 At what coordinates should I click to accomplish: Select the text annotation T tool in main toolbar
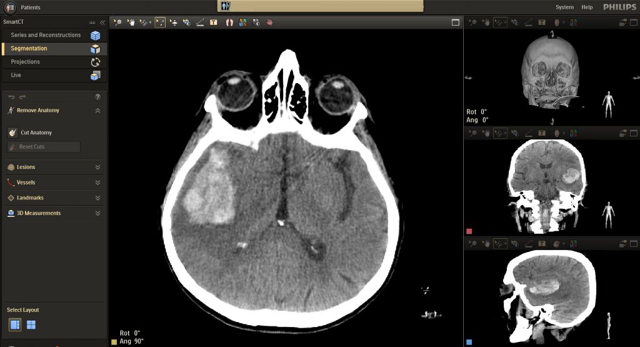tap(214, 23)
